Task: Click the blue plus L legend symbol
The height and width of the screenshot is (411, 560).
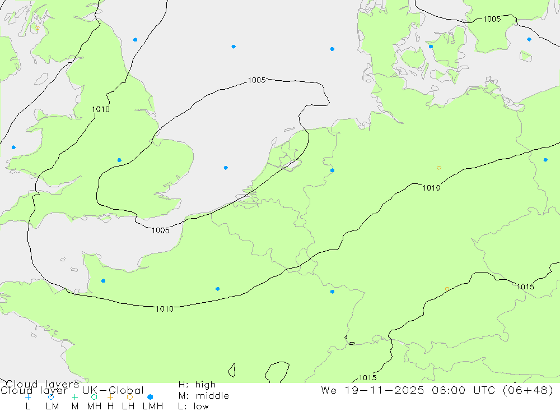Action: (28, 397)
